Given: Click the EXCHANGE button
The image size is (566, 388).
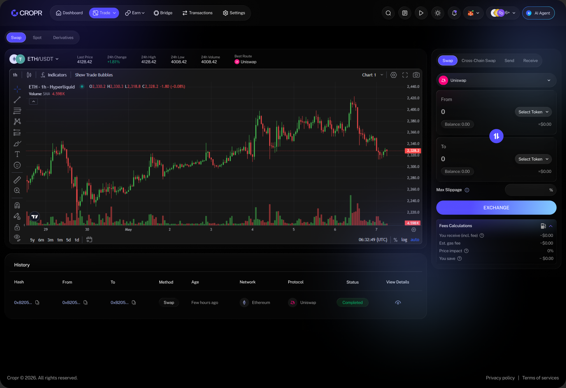Looking at the screenshot, I should tap(496, 208).
